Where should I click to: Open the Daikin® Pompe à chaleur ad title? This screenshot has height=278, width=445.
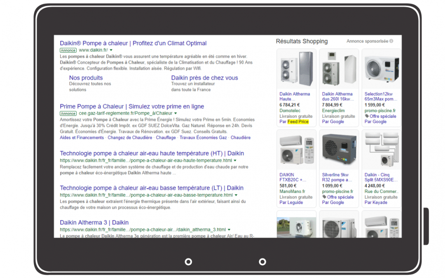(133, 43)
